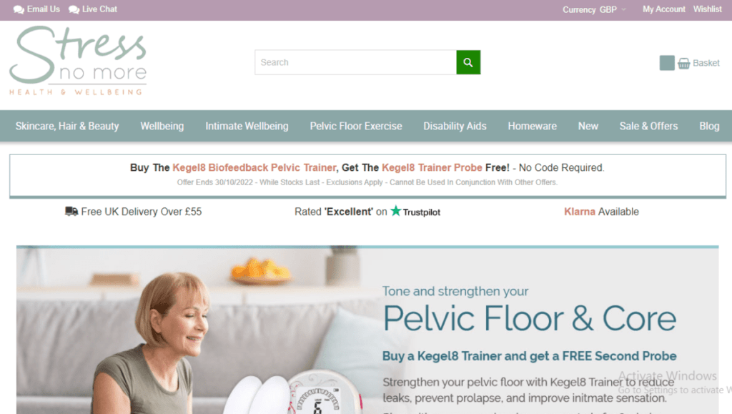Click the Live Chat bubble icon
Screen dimensions: 732x414
pyautogui.click(x=74, y=9)
